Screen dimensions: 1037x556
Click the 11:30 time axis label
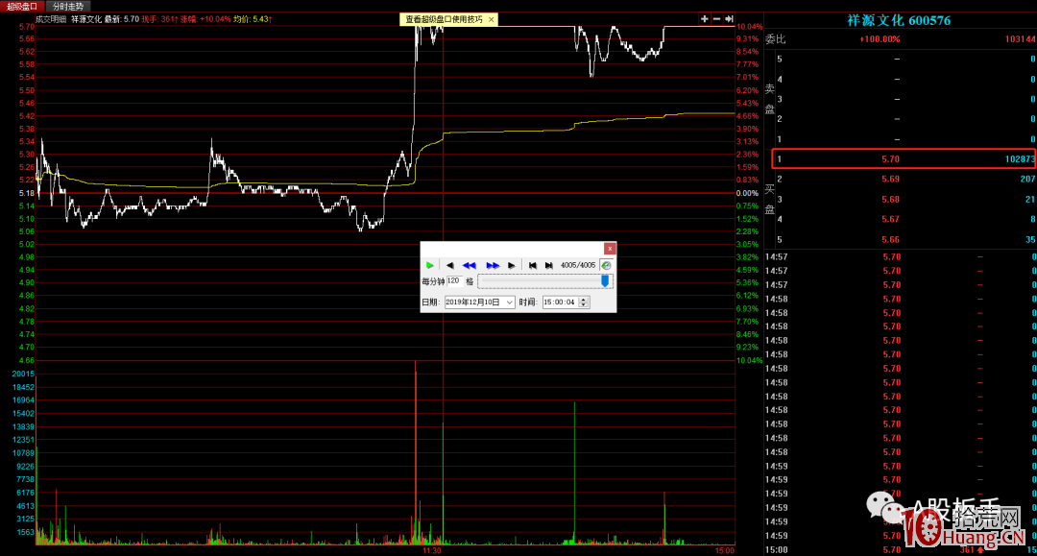(432, 550)
